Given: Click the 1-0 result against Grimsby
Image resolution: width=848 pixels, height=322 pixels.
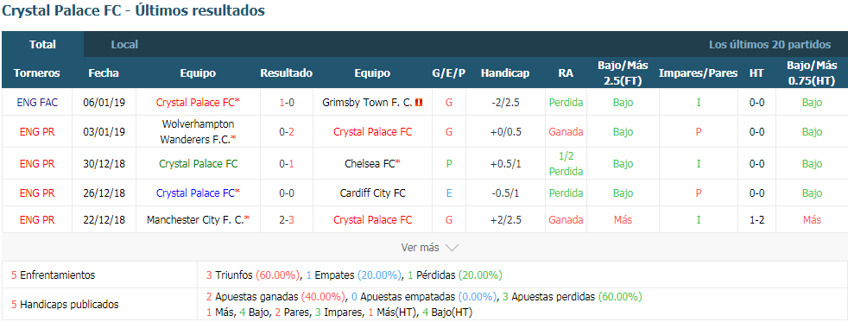Looking at the screenshot, I should tap(287, 102).
